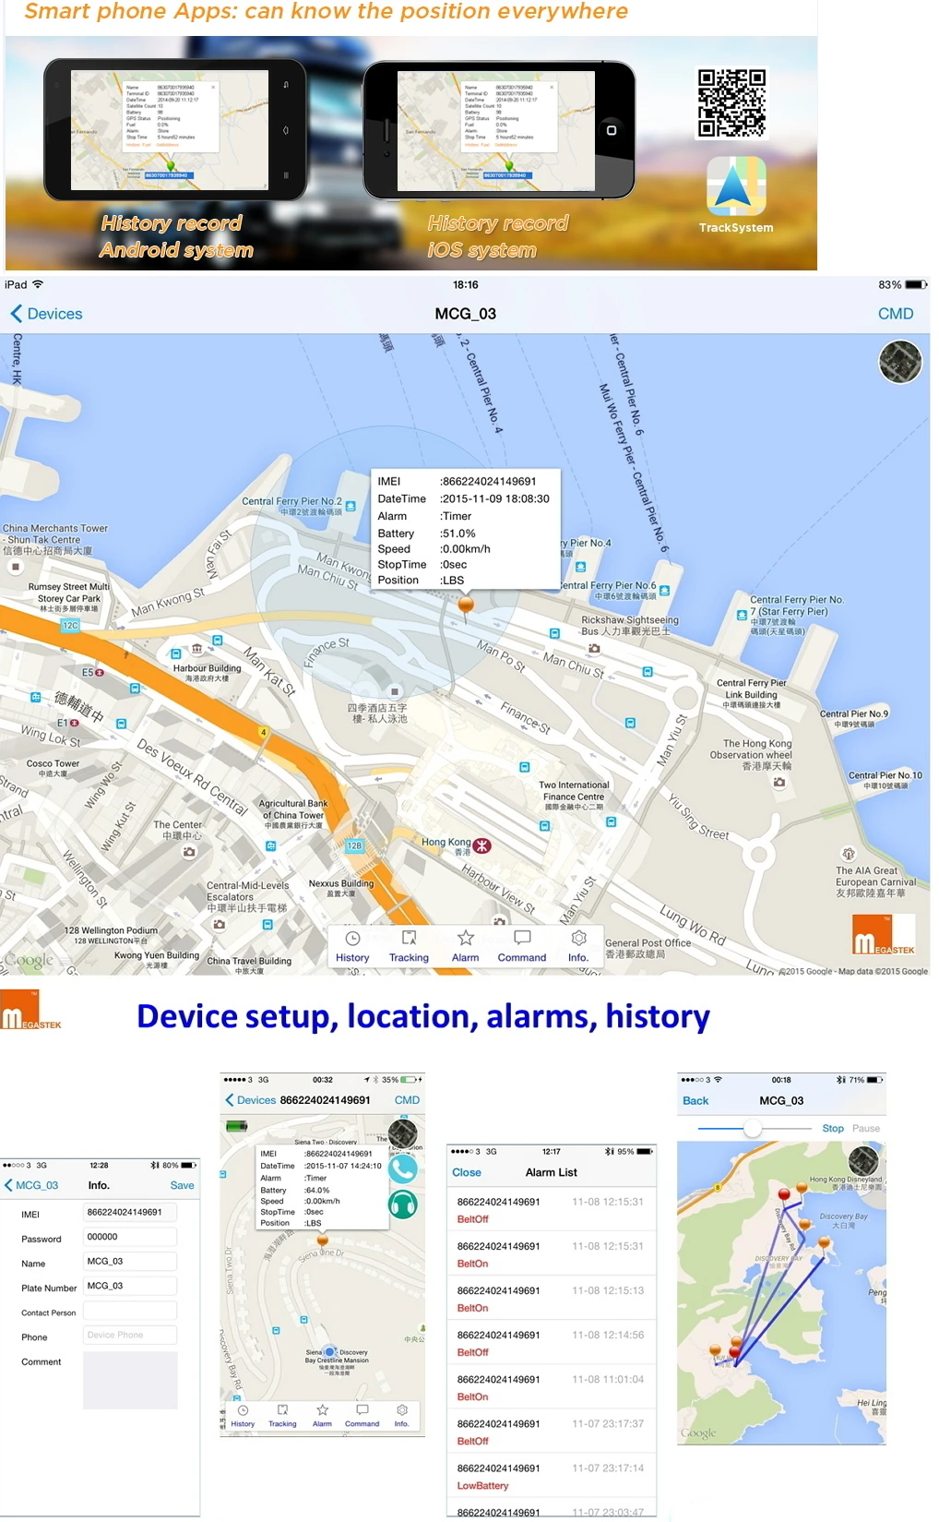Open Tracking in the phone map toolbar
This screenshot has height=1522, width=939.
tap(282, 1417)
